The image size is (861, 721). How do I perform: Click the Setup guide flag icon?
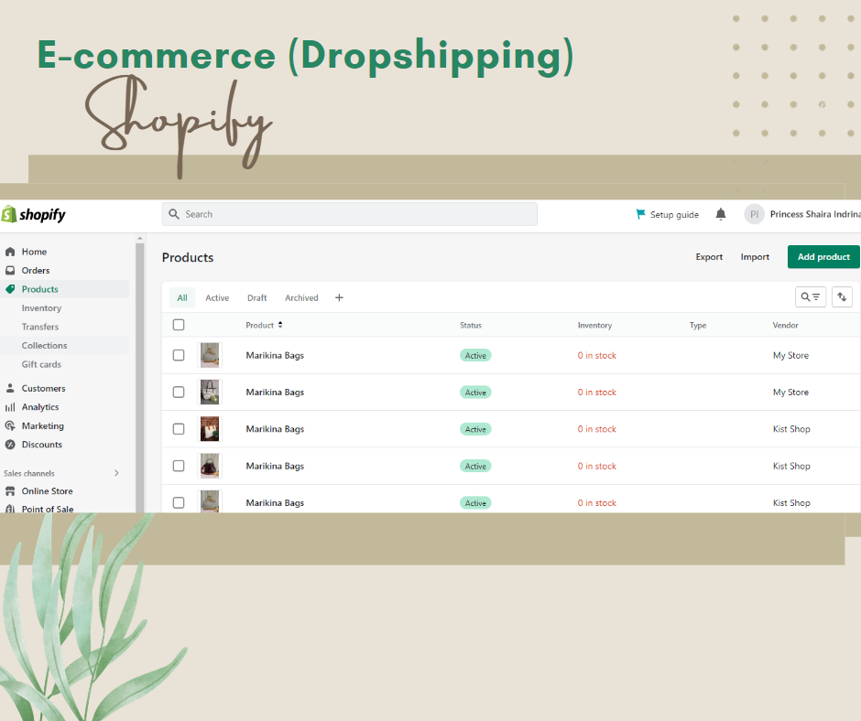point(640,214)
